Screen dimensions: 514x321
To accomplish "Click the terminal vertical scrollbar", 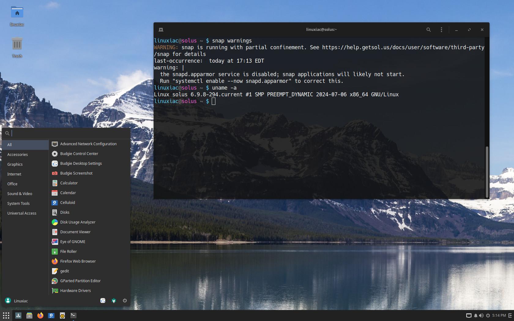I will [x=487, y=172].
